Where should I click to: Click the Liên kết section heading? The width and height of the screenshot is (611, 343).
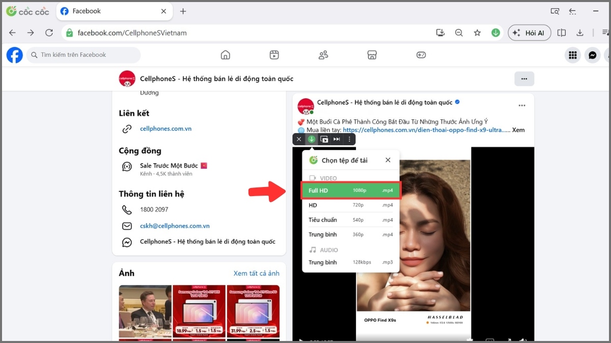[134, 113]
